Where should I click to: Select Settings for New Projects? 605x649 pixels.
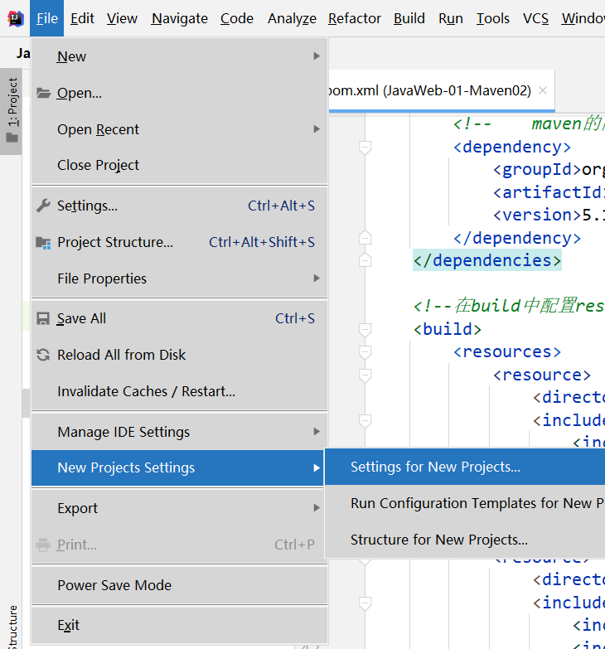click(x=435, y=467)
